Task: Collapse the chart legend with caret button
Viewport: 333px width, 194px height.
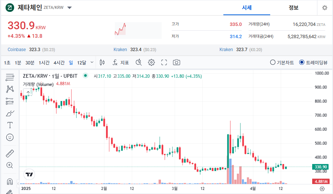Action: [28, 92]
